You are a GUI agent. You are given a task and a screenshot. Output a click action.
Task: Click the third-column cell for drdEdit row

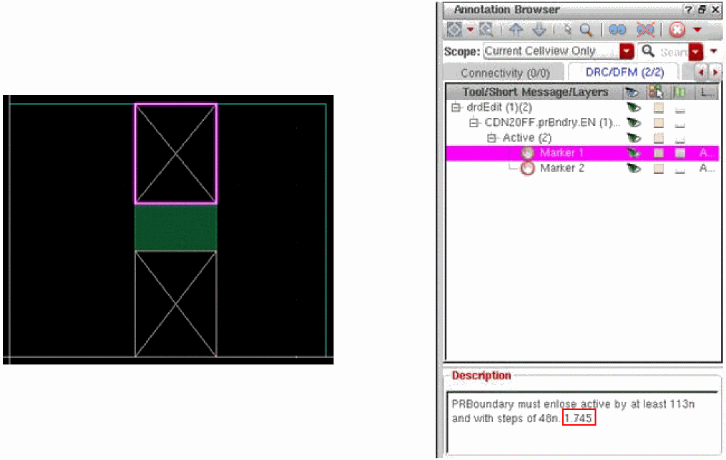tap(680, 109)
